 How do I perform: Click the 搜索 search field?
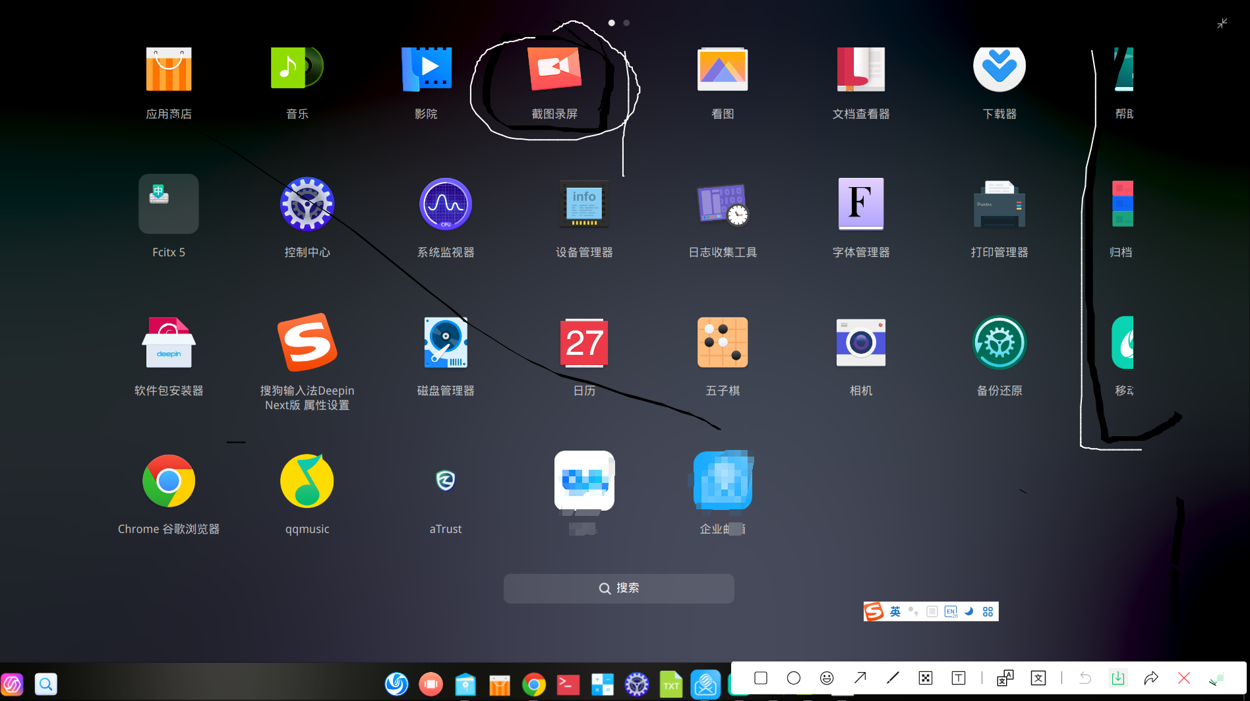[619, 588]
